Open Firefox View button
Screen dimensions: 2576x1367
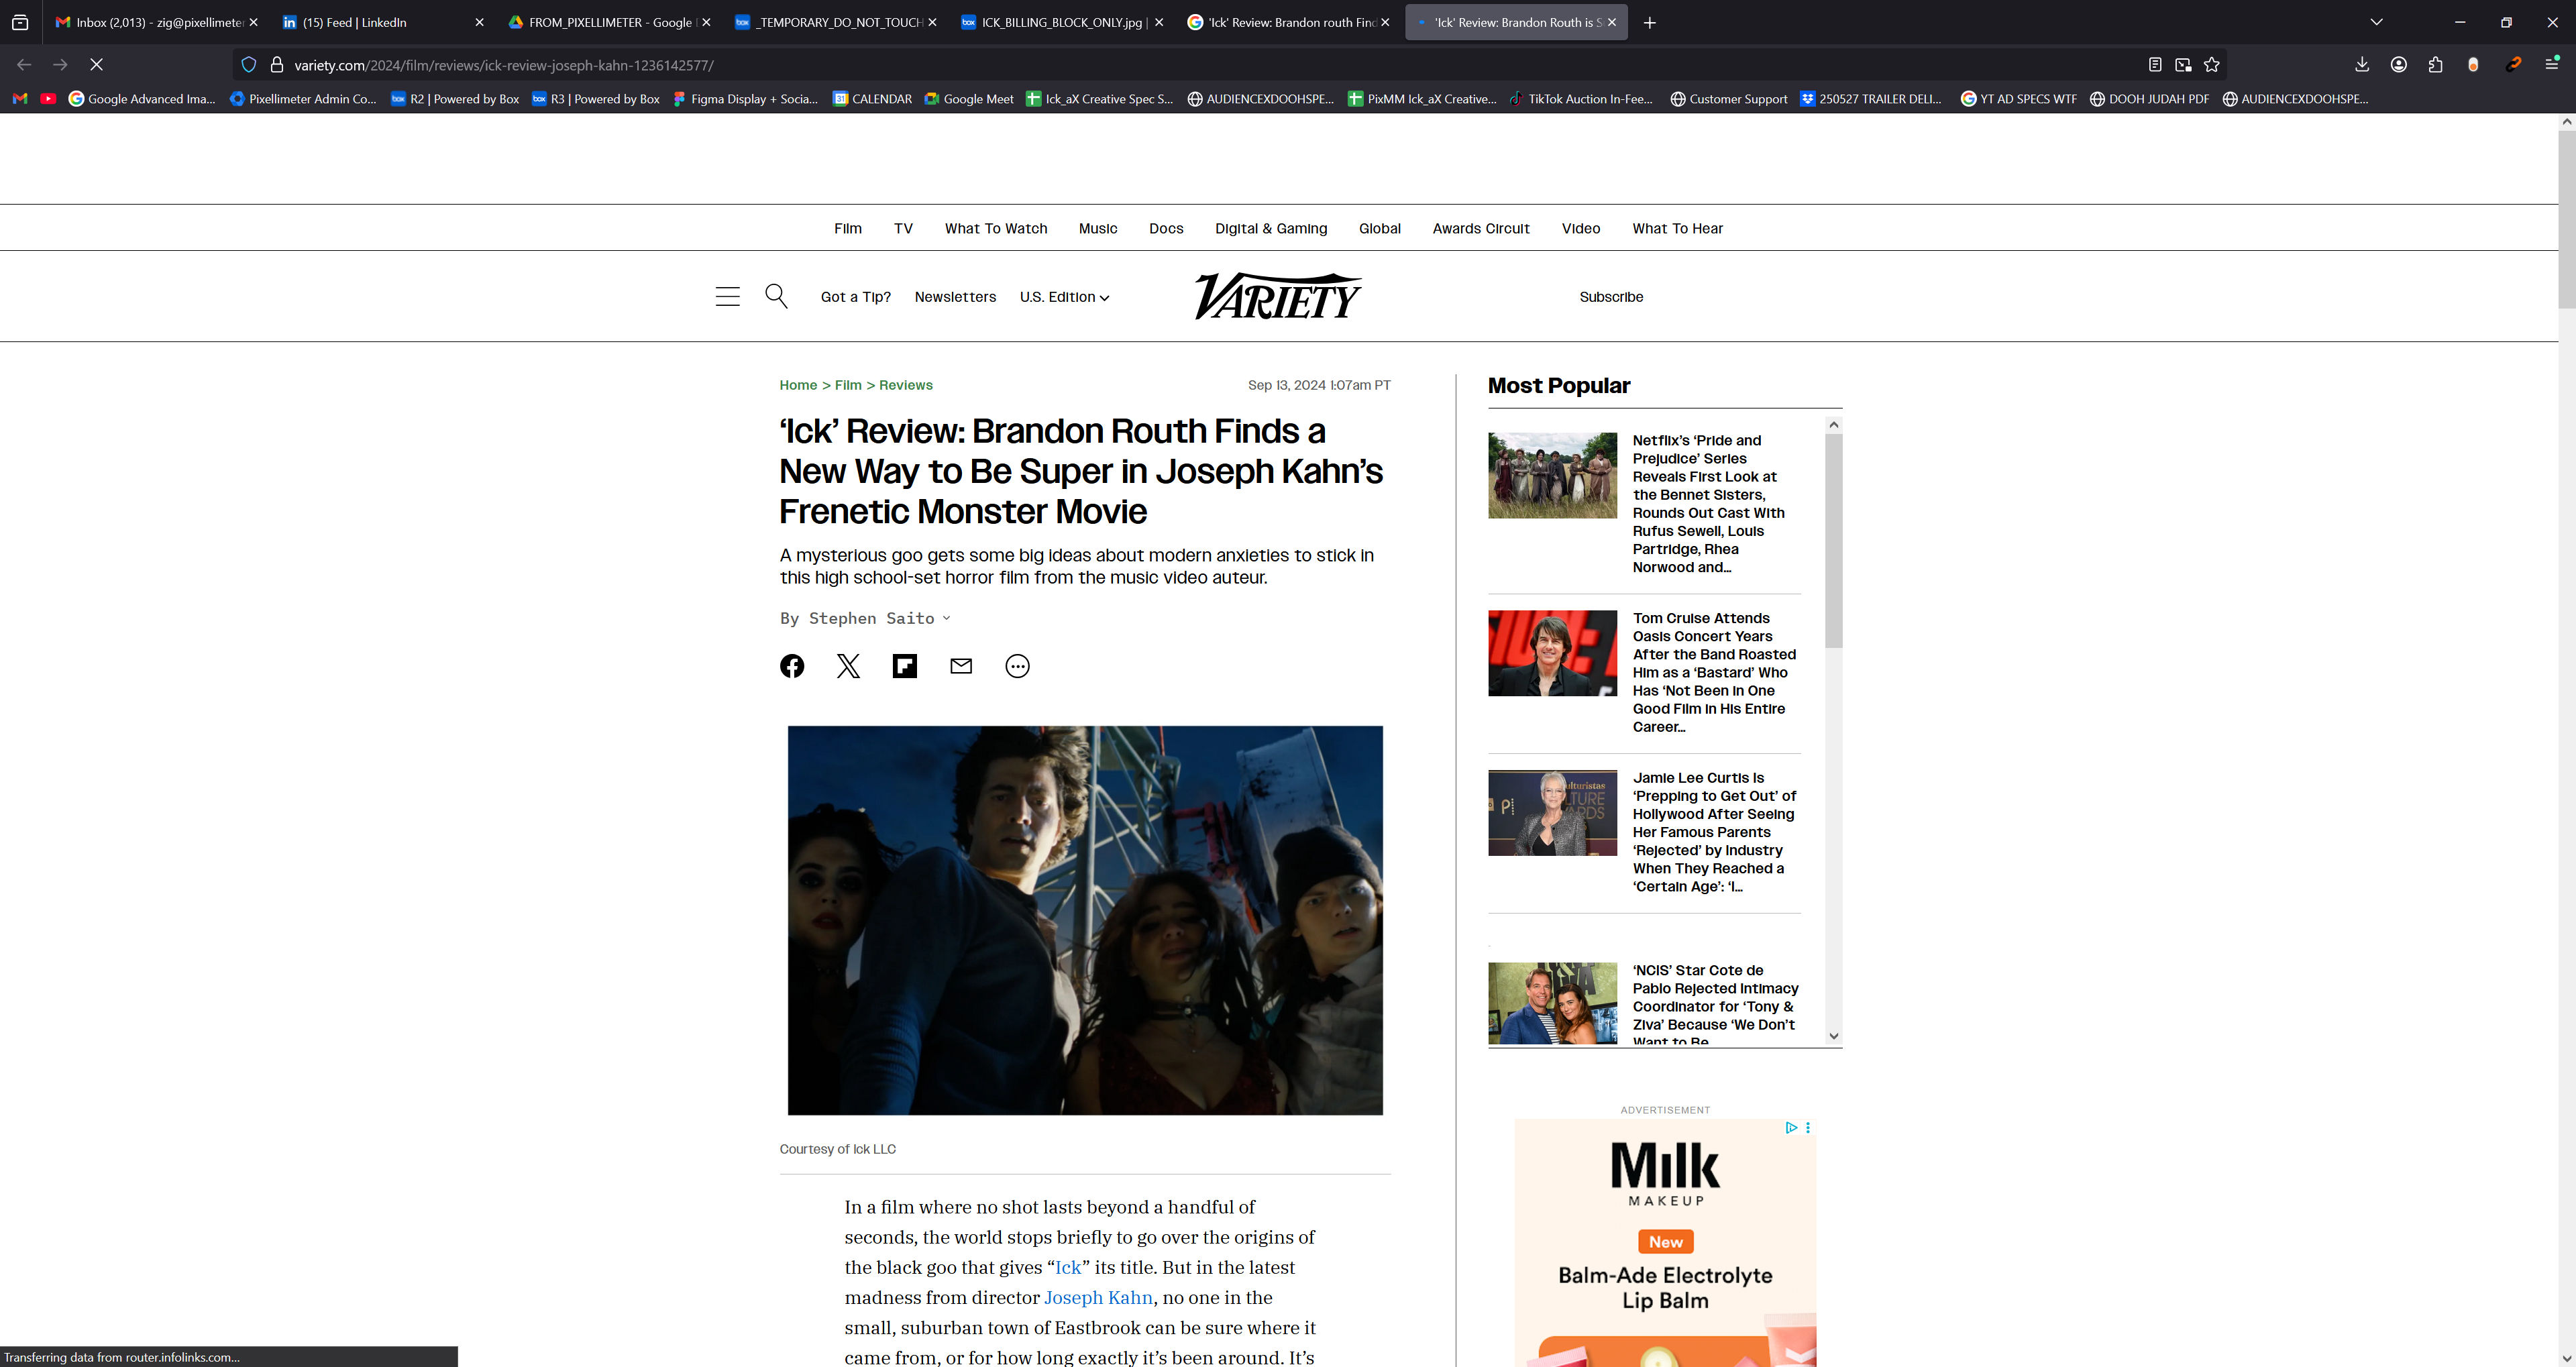point(20,22)
